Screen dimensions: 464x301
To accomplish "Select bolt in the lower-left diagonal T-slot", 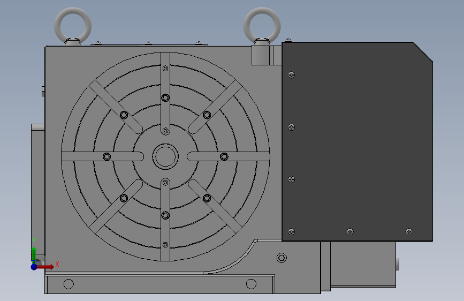I will tap(124, 198).
